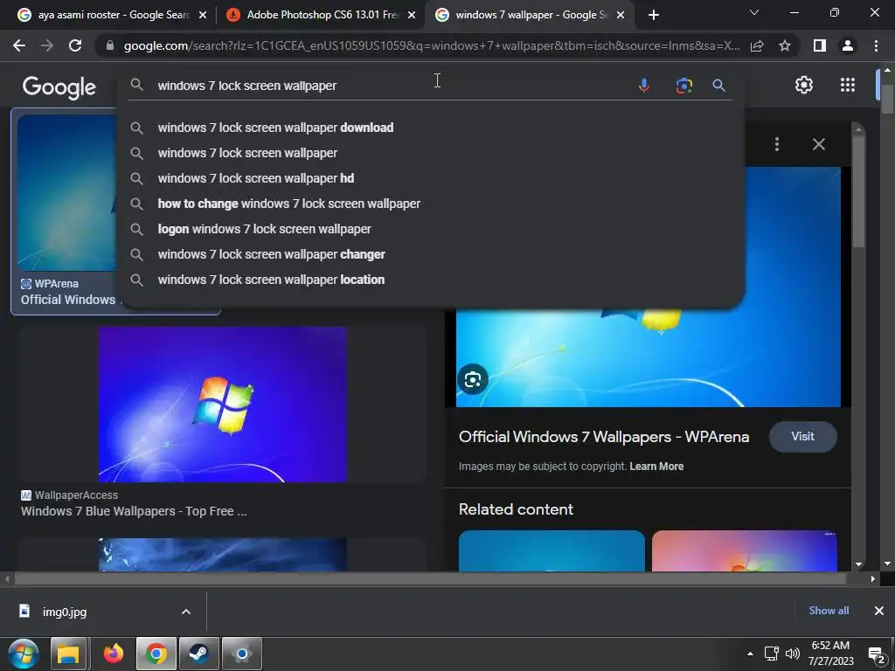The image size is (895, 671).
Task: Click Show all downloads
Action: [829, 611]
